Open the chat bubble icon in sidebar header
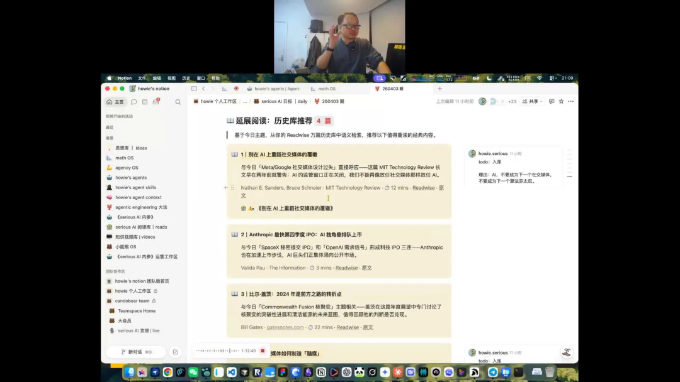The height and width of the screenshot is (382, 680). [134, 102]
